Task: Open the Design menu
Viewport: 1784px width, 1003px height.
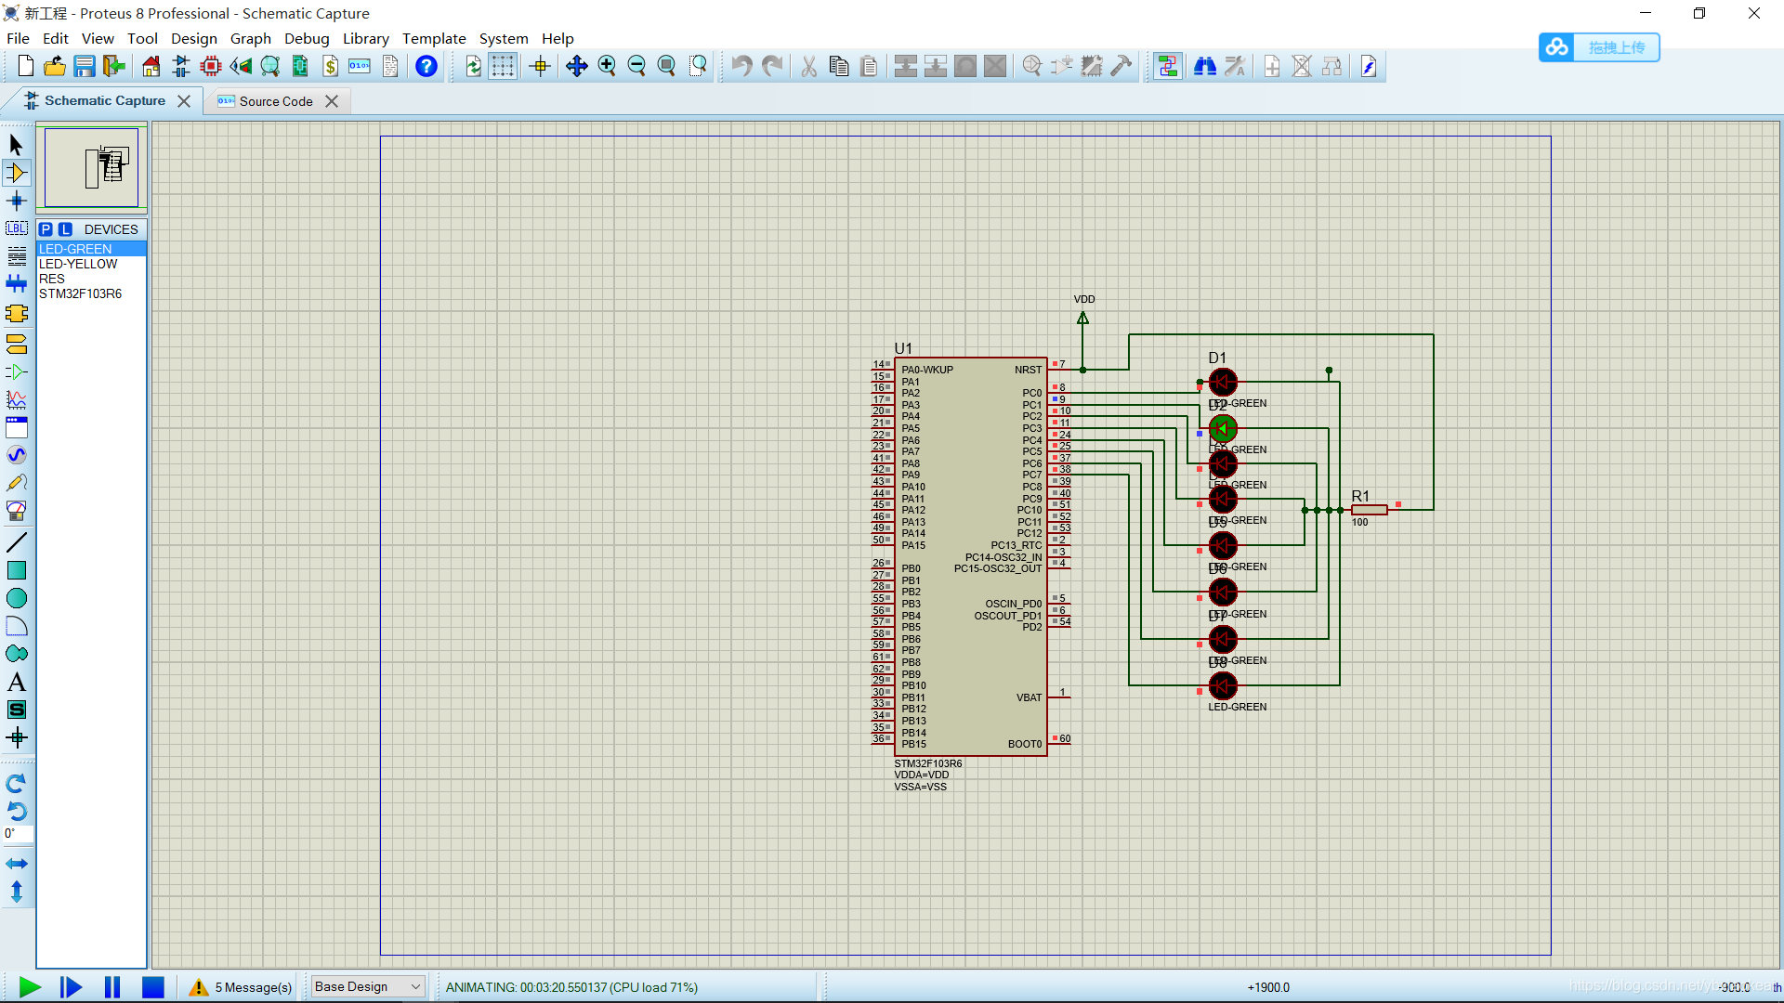Action: tap(193, 38)
